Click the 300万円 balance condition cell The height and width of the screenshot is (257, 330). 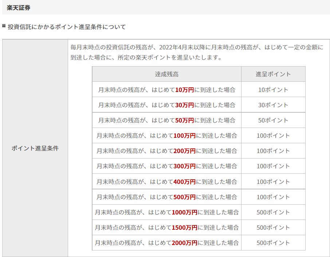click(167, 166)
